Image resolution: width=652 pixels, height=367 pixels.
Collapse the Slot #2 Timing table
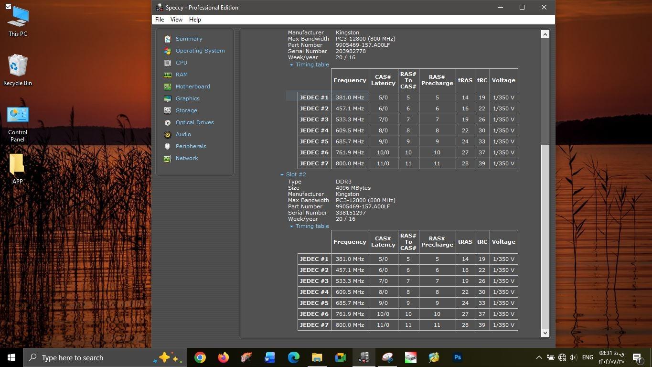(291, 227)
